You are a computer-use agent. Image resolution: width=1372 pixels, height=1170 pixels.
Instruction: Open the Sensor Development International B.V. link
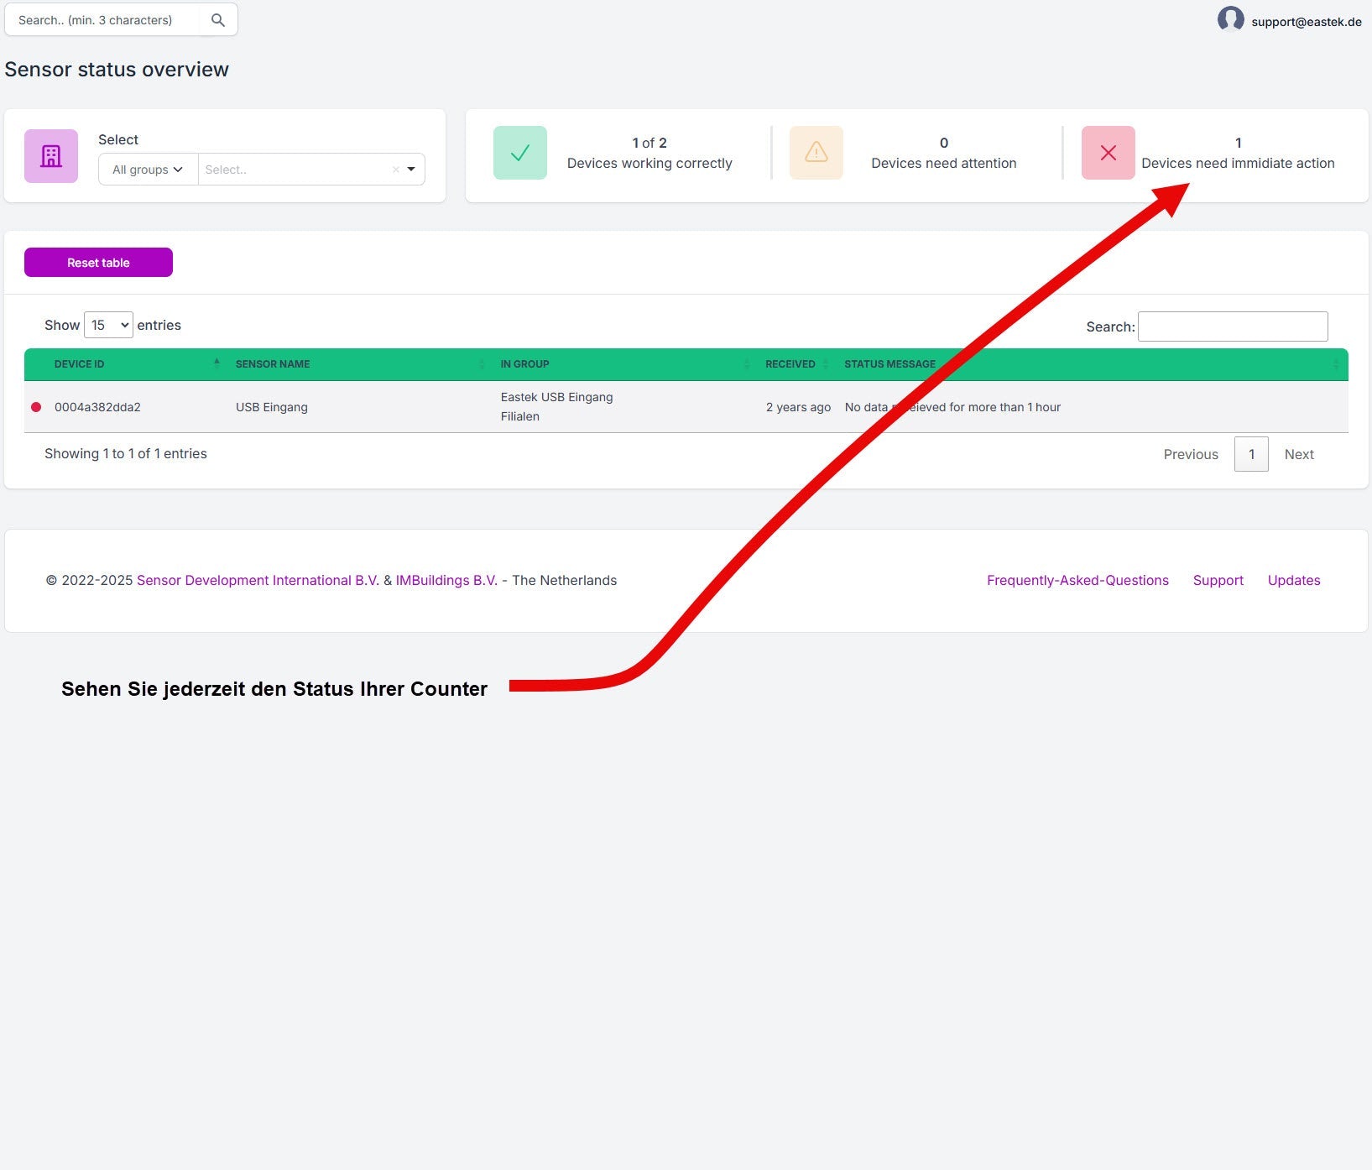coord(258,580)
